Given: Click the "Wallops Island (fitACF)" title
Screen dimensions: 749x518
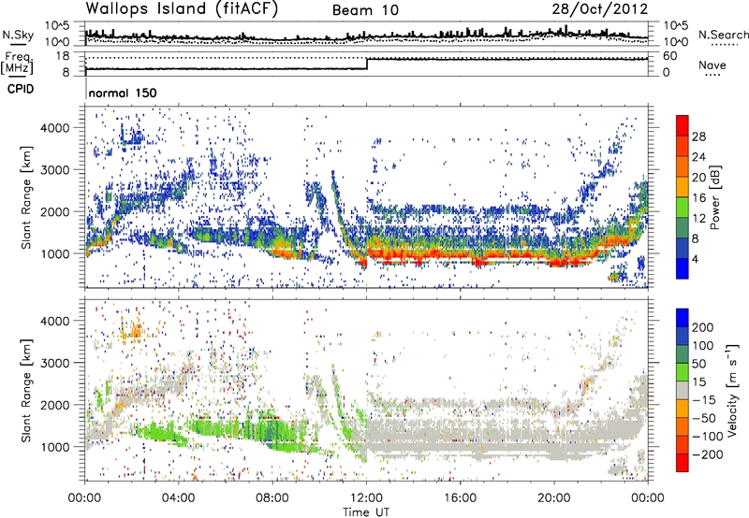Looking at the screenshot, I should click(182, 9).
